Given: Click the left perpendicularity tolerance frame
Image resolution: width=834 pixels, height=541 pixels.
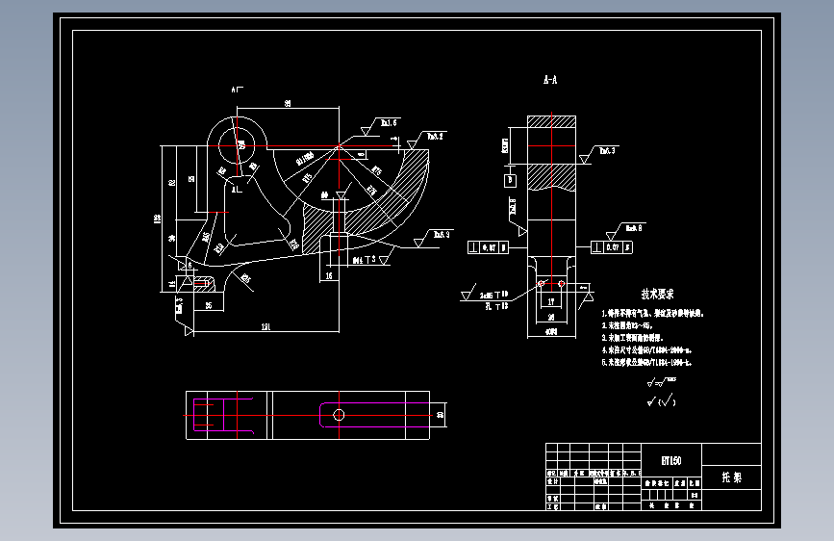Looking at the screenshot, I should coord(488,247).
